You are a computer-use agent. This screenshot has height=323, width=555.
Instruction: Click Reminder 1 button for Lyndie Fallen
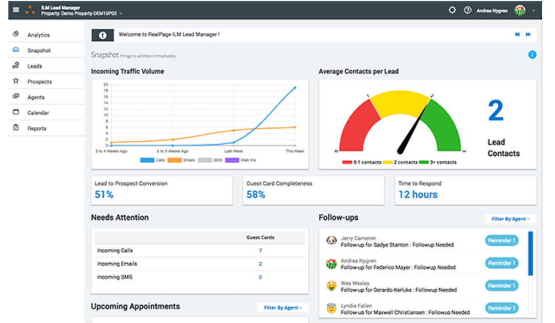(x=501, y=308)
